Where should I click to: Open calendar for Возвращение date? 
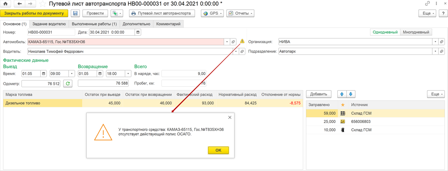(x=100, y=74)
